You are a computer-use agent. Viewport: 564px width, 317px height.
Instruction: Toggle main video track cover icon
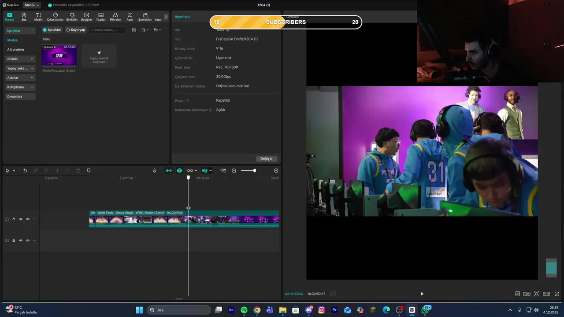(x=7, y=219)
